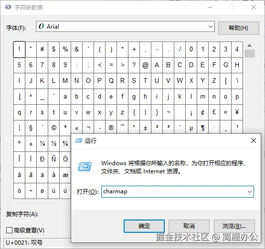The height and width of the screenshot is (249, 265).
Task: Select the question mark ? cell
Action: click(134, 65)
